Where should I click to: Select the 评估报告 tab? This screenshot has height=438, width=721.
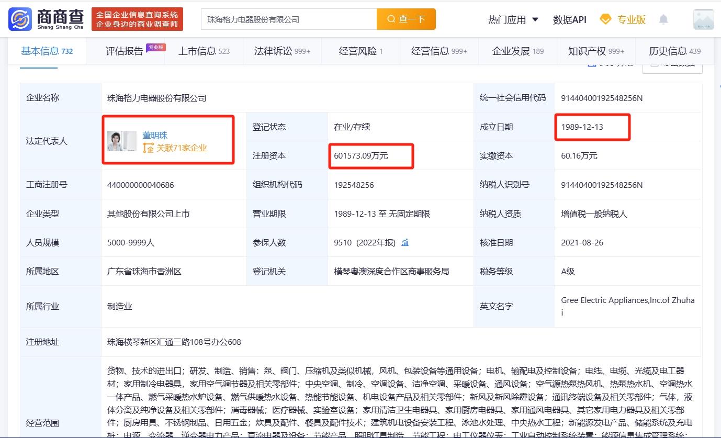click(x=125, y=51)
